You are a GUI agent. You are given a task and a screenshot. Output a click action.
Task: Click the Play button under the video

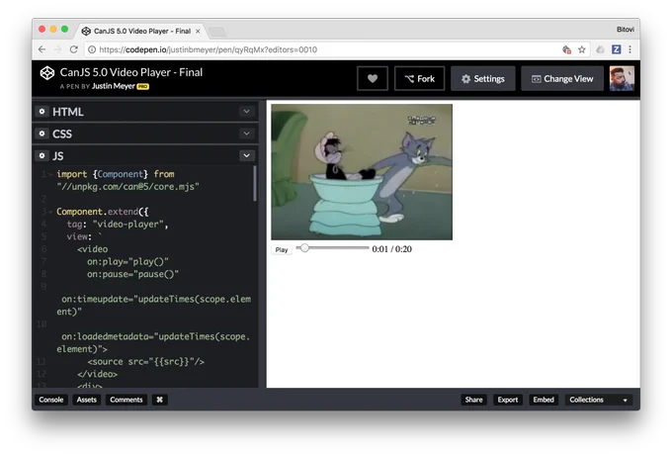(282, 249)
